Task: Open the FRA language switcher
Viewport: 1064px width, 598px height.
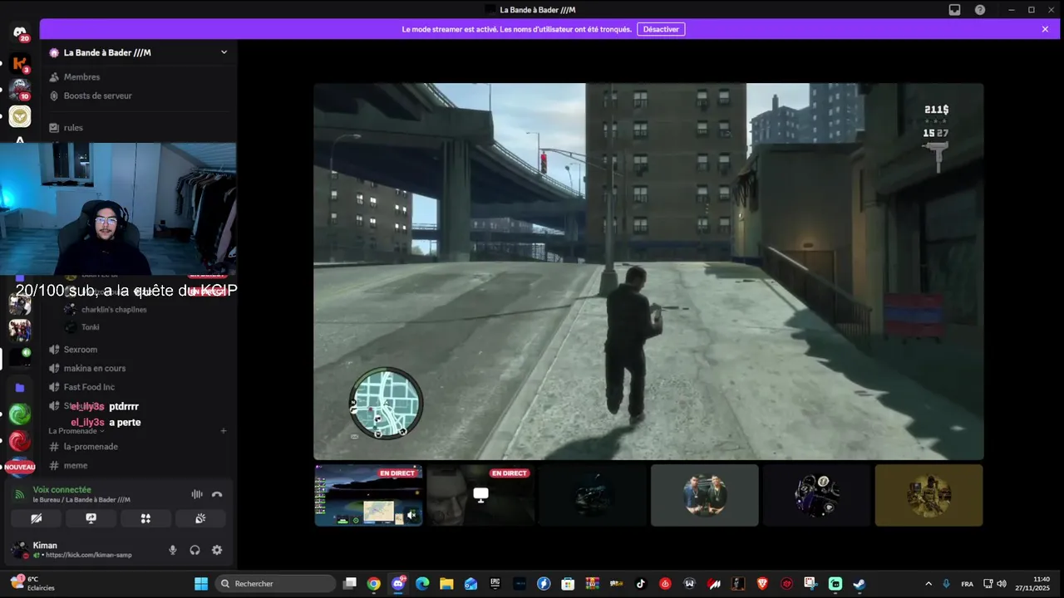Action: (967, 584)
